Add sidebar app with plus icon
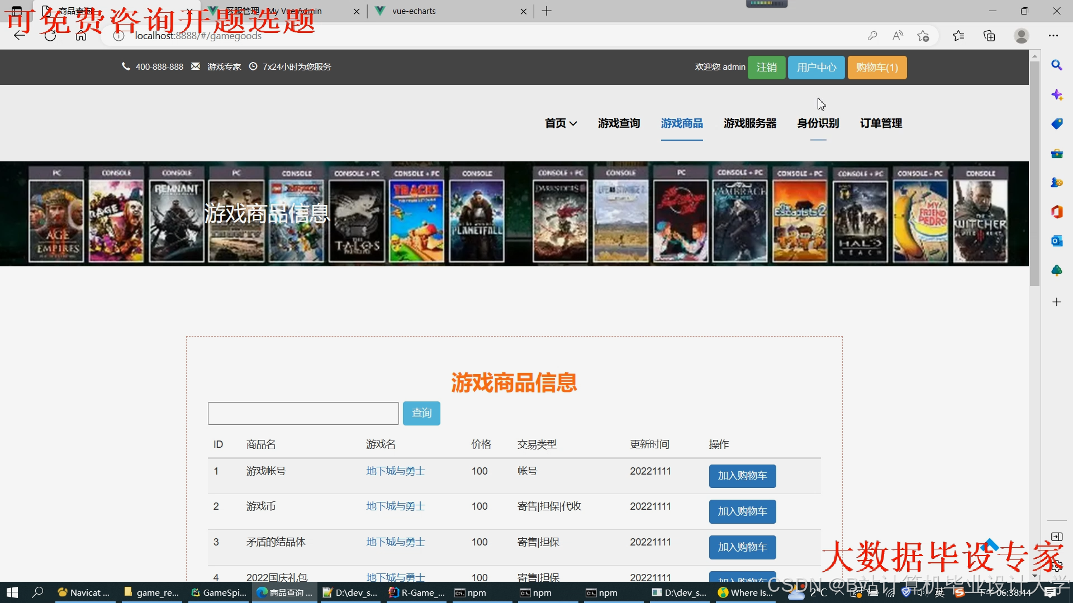 pyautogui.click(x=1056, y=302)
